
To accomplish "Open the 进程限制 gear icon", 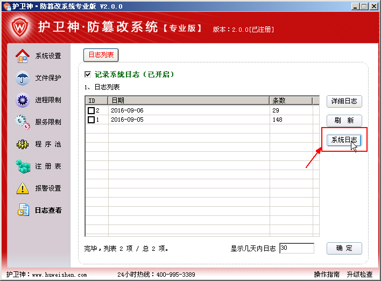I will coord(23,100).
